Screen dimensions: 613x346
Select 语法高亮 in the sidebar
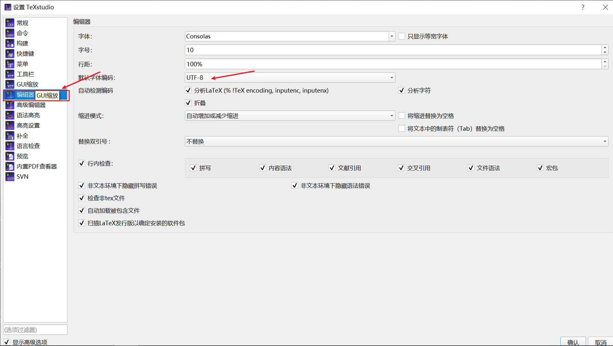28,115
